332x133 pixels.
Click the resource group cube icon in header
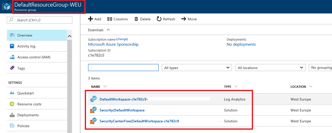coord(7,7)
